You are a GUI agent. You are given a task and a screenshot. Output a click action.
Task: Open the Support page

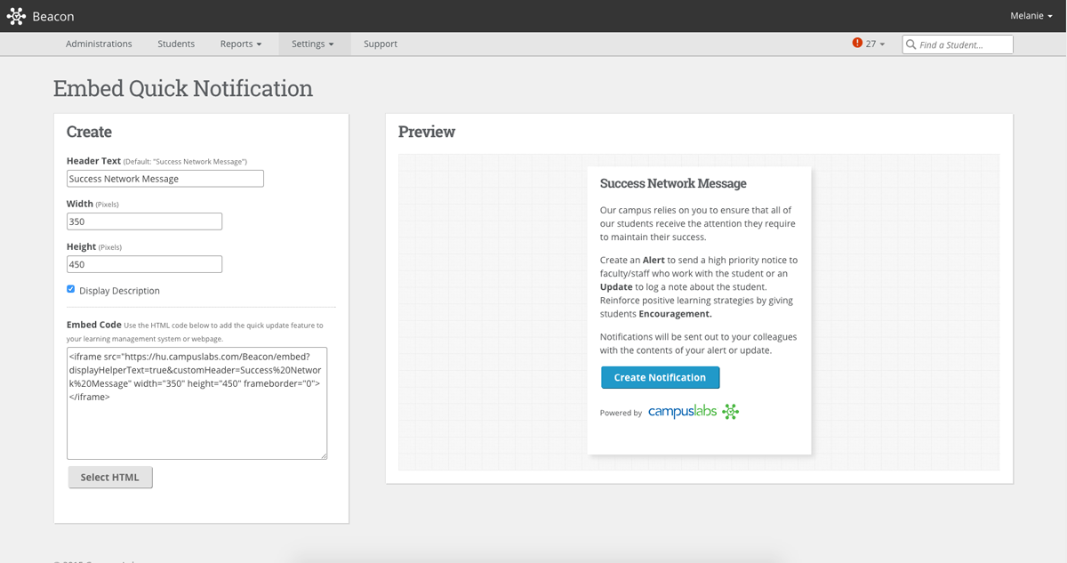[380, 44]
